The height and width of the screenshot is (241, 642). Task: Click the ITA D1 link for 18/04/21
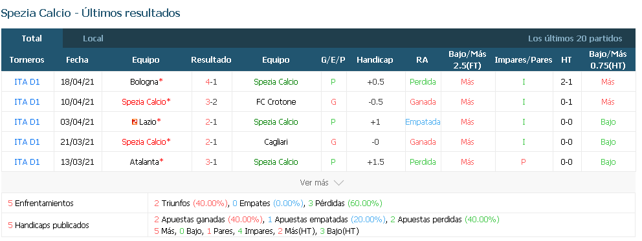[x=27, y=81]
